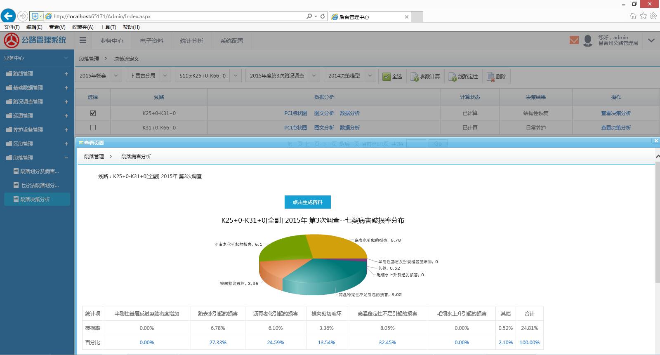Expand the 2014决策模型 dropdown
Image resolution: width=660 pixels, height=355 pixels.
point(370,76)
